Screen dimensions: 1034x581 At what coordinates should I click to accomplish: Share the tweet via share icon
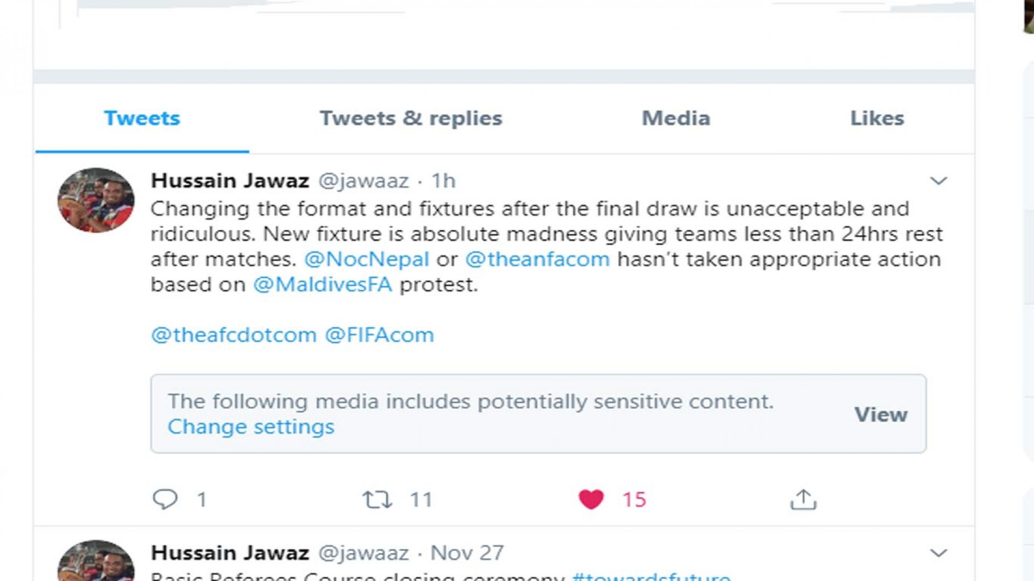803,499
